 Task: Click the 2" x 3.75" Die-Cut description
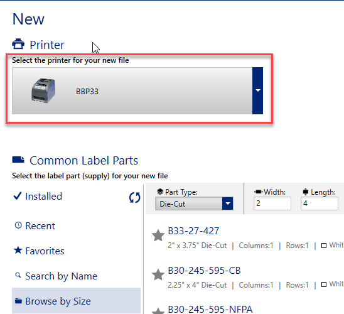coord(197,246)
